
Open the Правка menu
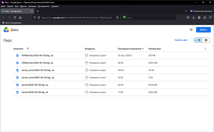[x=10, y=6]
